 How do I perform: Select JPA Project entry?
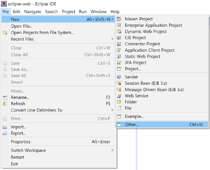(162, 63)
